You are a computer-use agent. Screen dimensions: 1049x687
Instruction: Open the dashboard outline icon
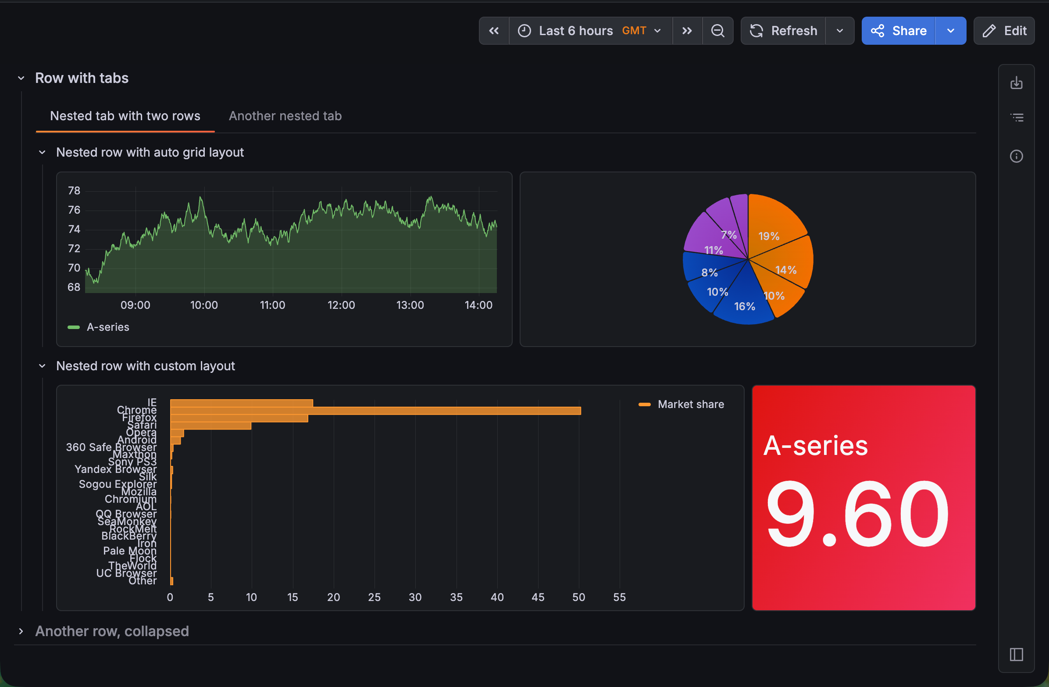pyautogui.click(x=1017, y=117)
